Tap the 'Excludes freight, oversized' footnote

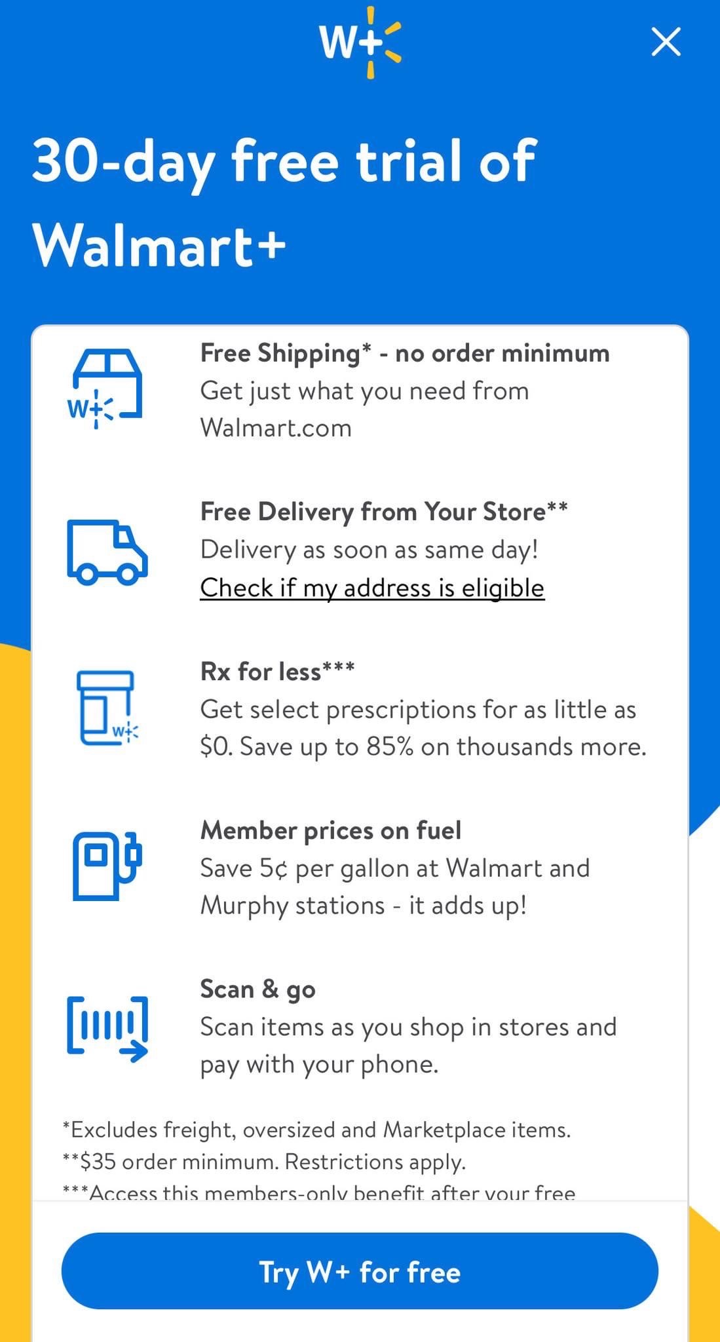[316, 1130]
